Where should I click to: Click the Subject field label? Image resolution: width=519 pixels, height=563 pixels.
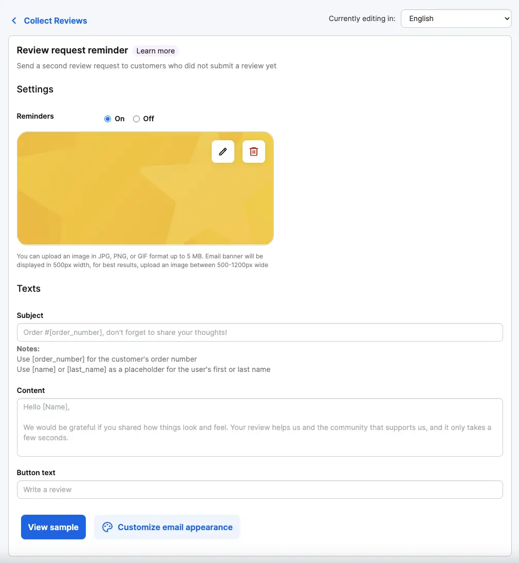click(30, 315)
